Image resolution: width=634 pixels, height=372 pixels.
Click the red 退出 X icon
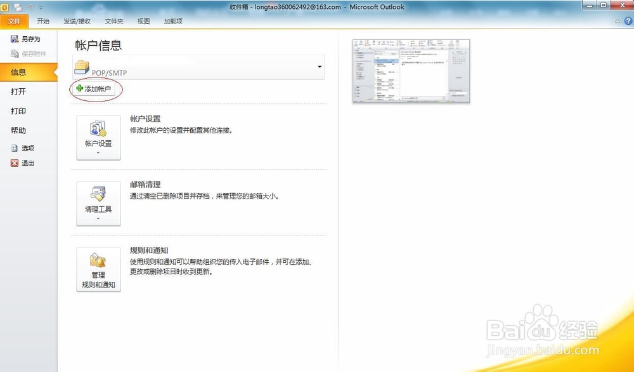coord(15,163)
